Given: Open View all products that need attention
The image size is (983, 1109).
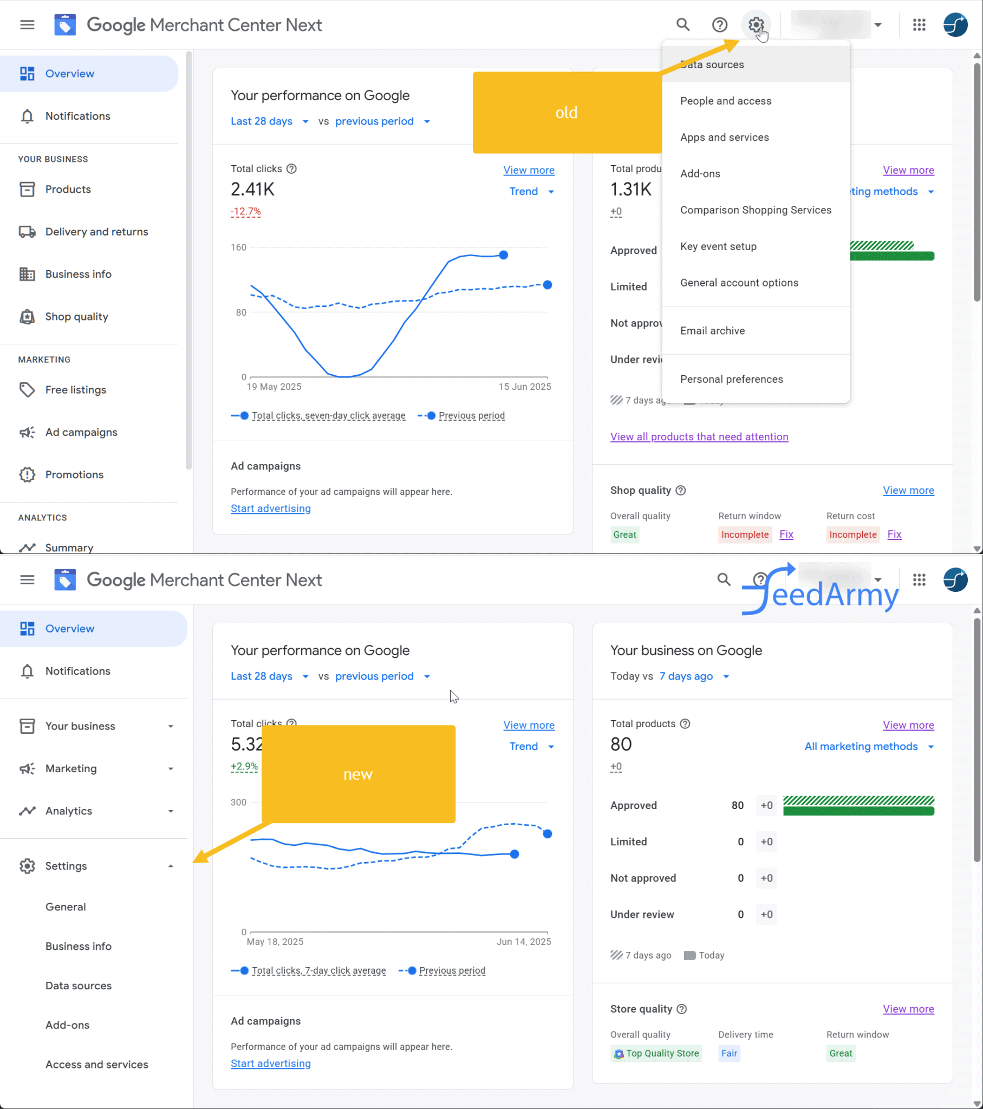Looking at the screenshot, I should tap(699, 437).
